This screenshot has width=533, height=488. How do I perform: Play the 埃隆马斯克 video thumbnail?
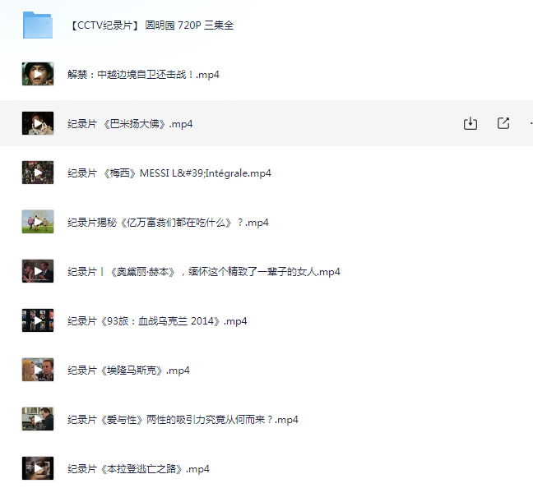pos(38,370)
